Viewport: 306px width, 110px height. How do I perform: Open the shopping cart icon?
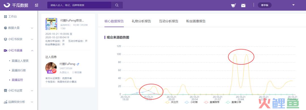(233, 5)
